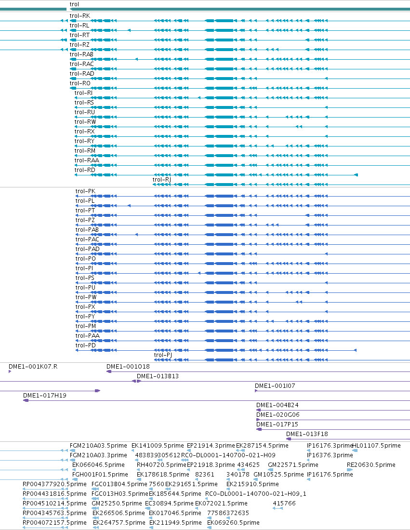Select cDNA label EK215910.5prime

tap(252, 484)
